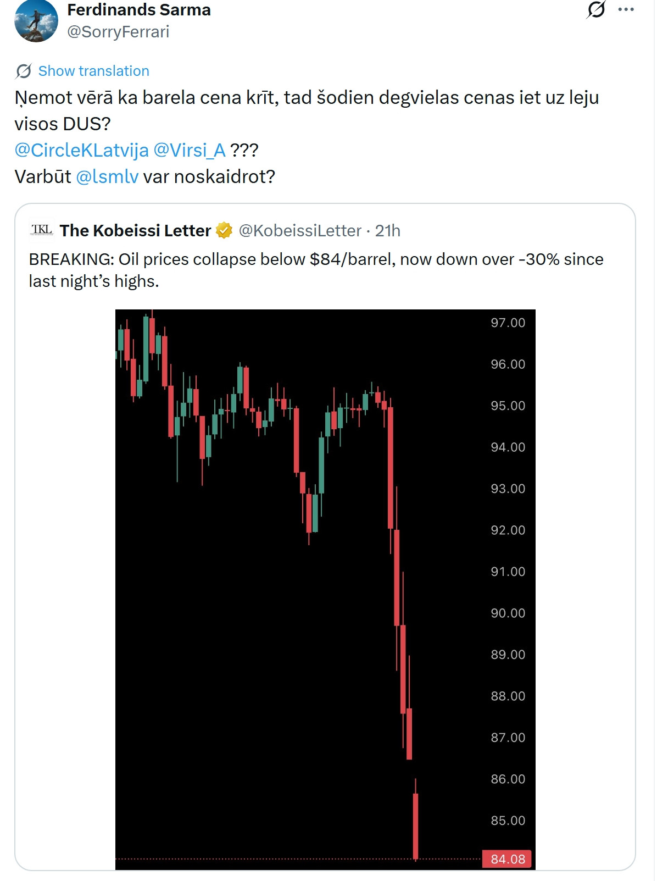Click the 97.00 price axis label
This screenshot has width=657, height=881.
[x=508, y=323]
